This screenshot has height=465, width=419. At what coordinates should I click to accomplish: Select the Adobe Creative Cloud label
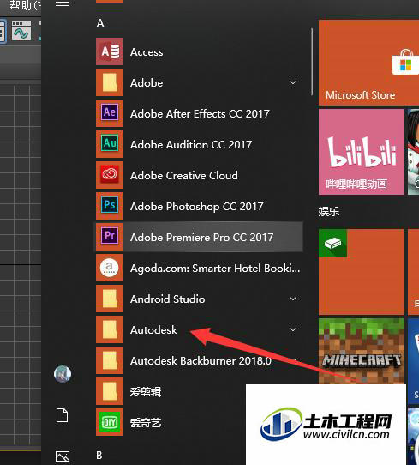tap(184, 176)
